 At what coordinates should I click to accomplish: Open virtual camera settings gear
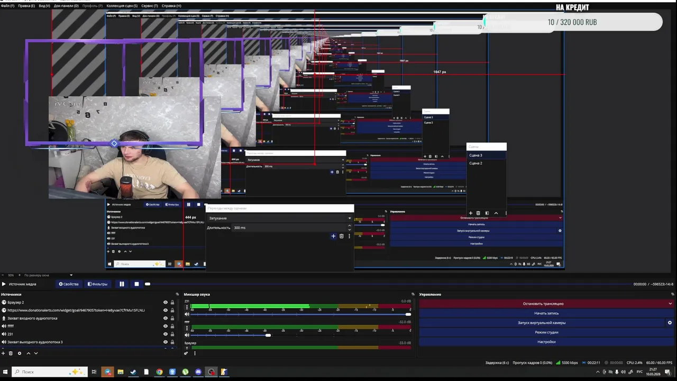[670, 323]
